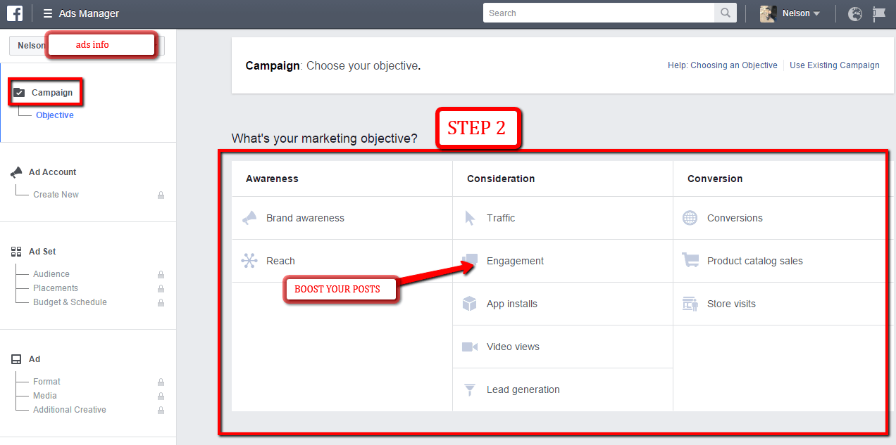Image resolution: width=896 pixels, height=445 pixels.
Task: Click the search magnifier button
Action: pos(726,13)
